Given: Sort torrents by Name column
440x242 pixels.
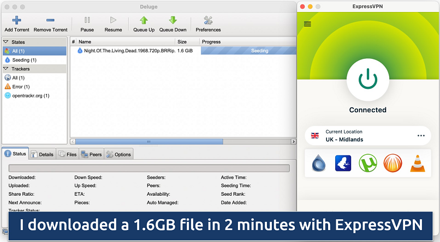Looking at the screenshot, I should click(126, 42).
